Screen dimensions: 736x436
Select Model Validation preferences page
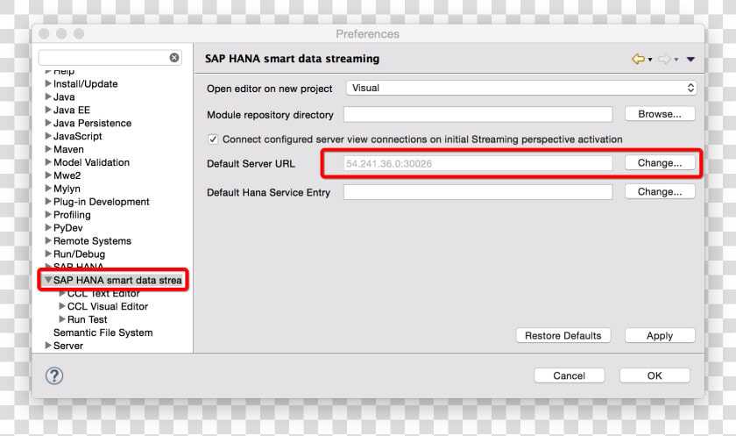(91, 162)
